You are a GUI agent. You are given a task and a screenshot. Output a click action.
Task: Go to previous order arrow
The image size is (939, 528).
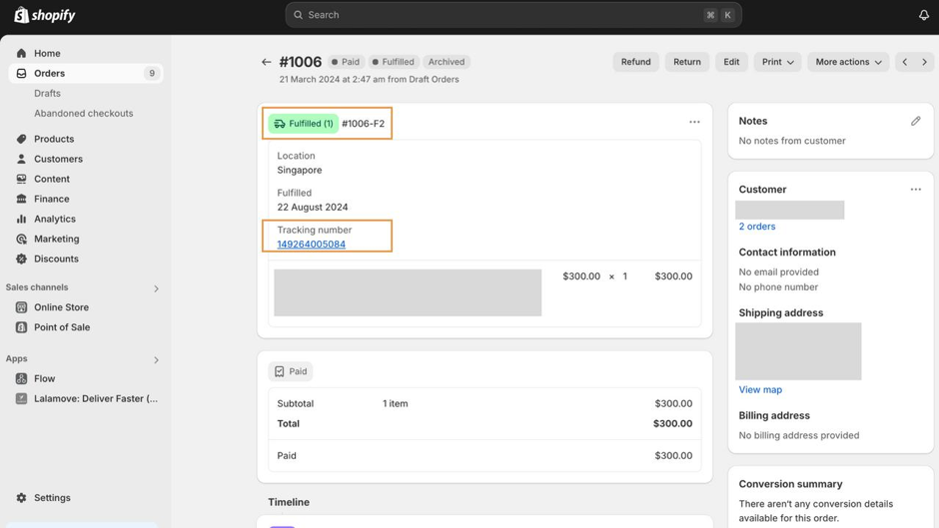tap(905, 62)
